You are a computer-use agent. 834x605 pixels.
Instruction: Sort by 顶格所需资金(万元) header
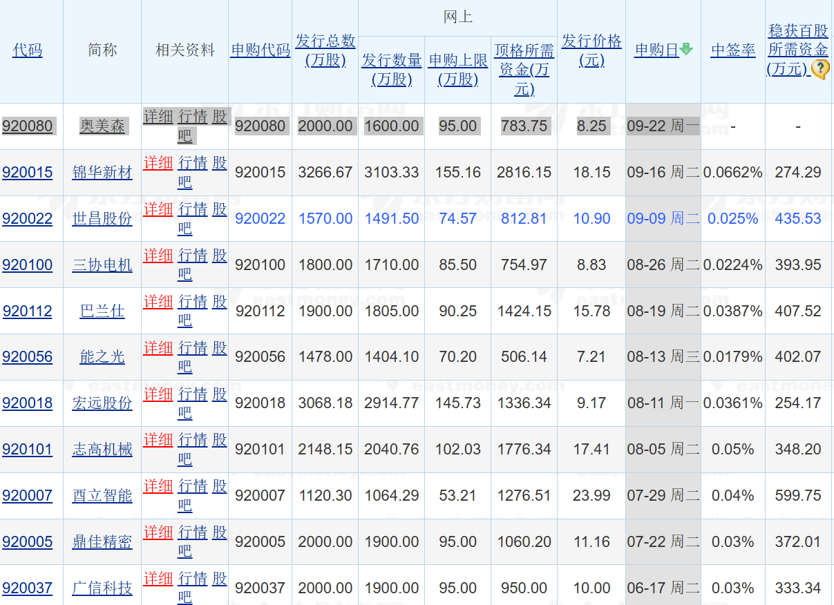tap(524, 70)
